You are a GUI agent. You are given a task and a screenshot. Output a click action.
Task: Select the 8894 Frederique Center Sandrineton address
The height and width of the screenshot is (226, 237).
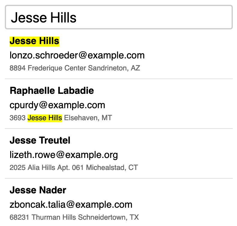(x=75, y=68)
